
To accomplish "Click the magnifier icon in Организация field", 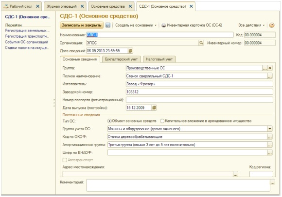I will point(201,43).
